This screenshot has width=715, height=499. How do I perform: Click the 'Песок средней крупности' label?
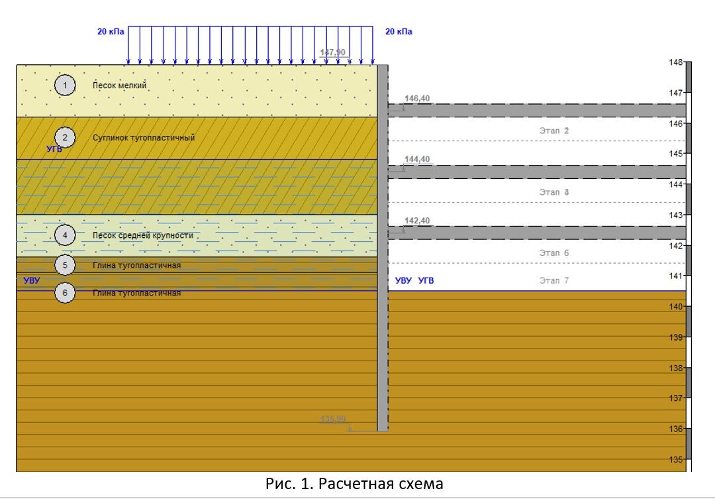pos(143,235)
